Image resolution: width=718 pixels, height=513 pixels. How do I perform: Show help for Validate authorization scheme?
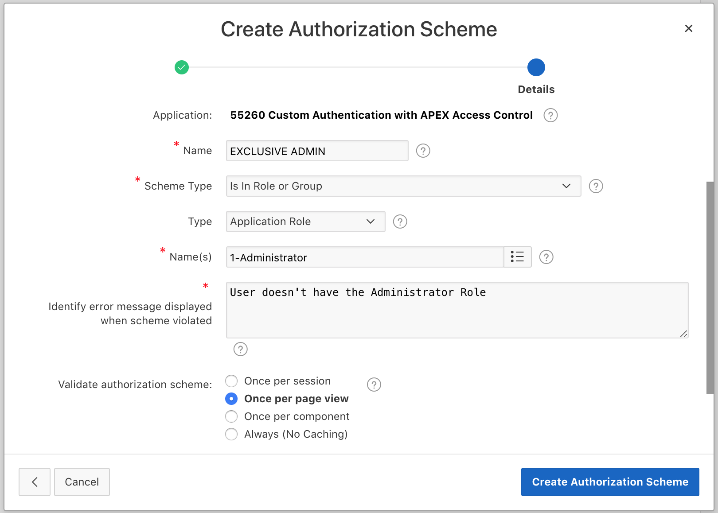pyautogui.click(x=374, y=385)
